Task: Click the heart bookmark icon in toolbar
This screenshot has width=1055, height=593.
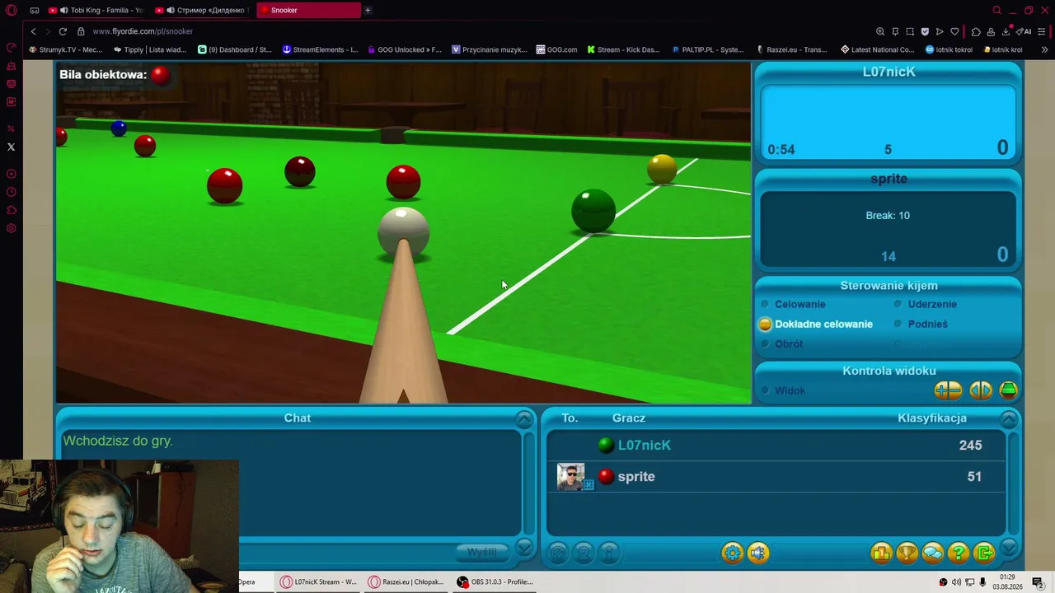Action: [x=954, y=31]
